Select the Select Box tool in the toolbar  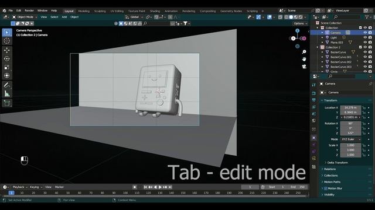point(6,33)
